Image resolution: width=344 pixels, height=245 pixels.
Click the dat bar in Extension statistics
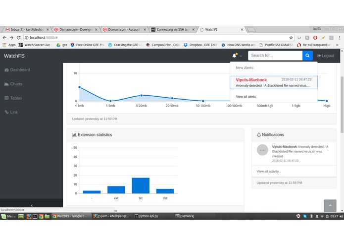point(165,191)
